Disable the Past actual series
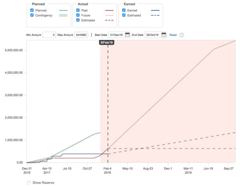Screen dimensions: 240x186 78,10
